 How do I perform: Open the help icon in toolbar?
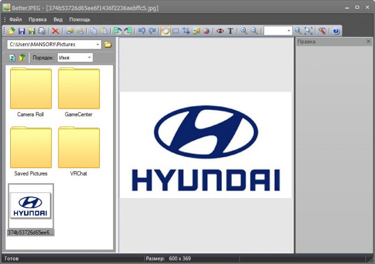(x=336, y=31)
